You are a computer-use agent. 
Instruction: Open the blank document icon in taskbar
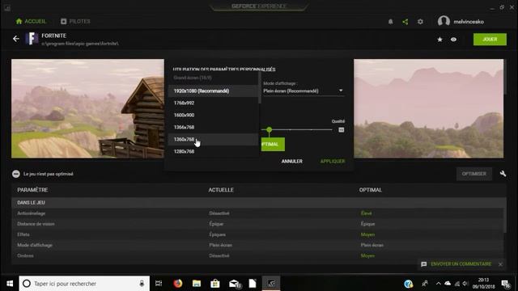pos(253,284)
